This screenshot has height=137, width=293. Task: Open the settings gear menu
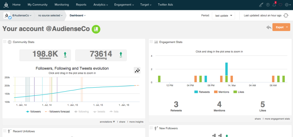tap(287, 5)
